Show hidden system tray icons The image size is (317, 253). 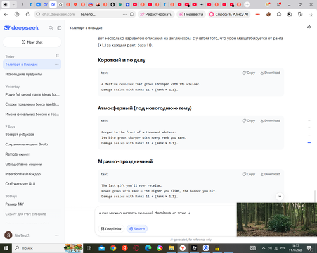(264, 248)
